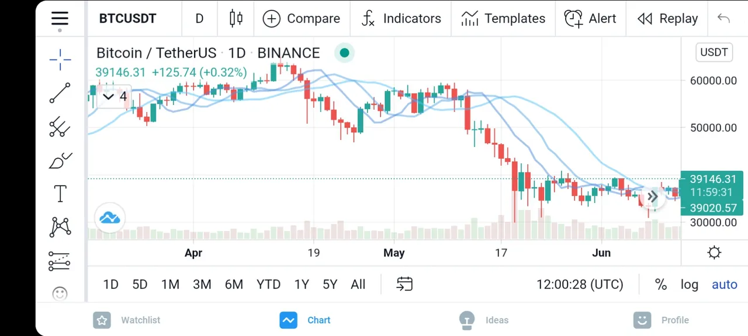Select the trend line drawing tool
Image resolution: width=748 pixels, height=336 pixels.
[60, 93]
